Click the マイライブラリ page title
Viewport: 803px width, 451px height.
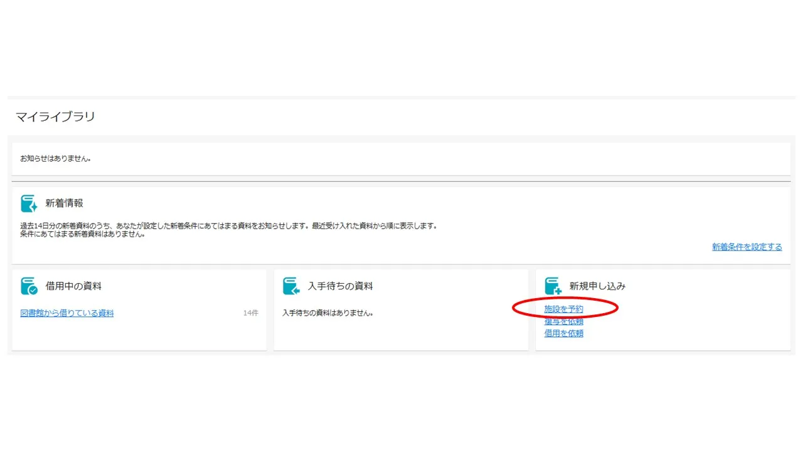tap(55, 117)
